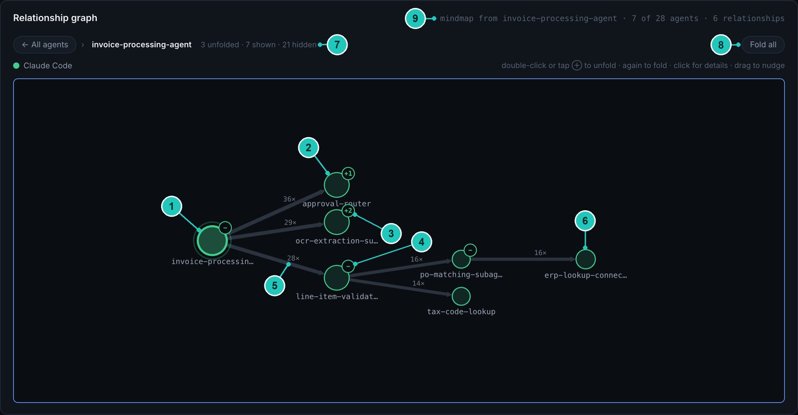Screen dimensions: 798x415
Task: Click the Relationship graph heading
Action: tap(55, 18)
